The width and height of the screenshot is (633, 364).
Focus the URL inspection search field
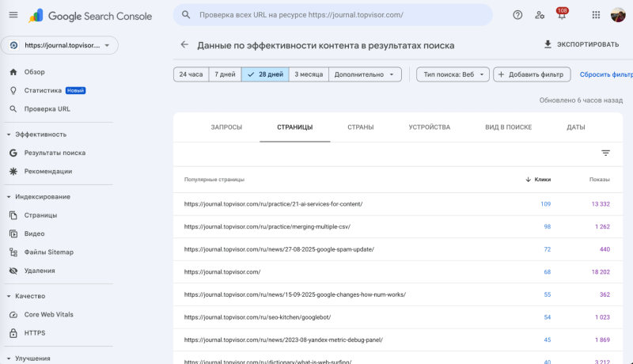tap(332, 15)
